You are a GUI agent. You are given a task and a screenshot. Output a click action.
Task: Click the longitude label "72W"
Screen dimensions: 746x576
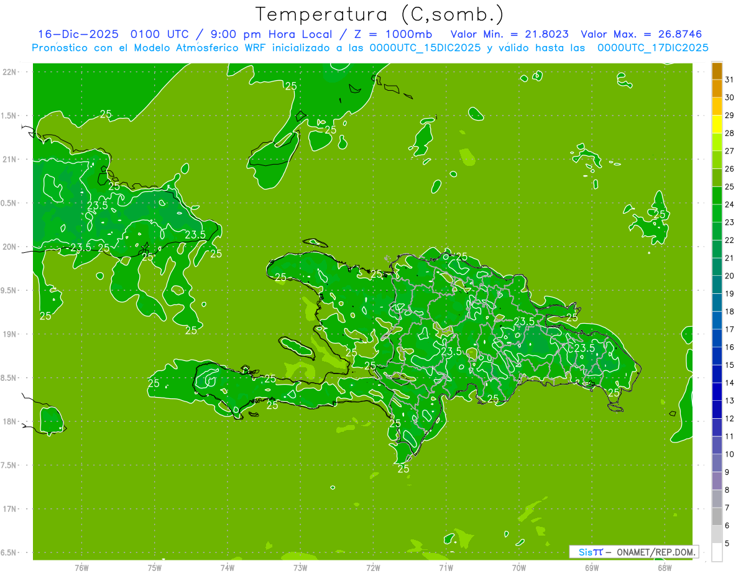tap(373, 567)
